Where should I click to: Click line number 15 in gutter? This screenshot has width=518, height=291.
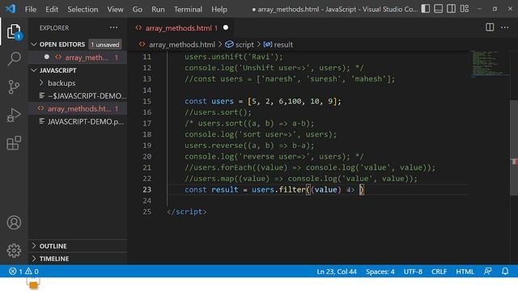pos(147,101)
